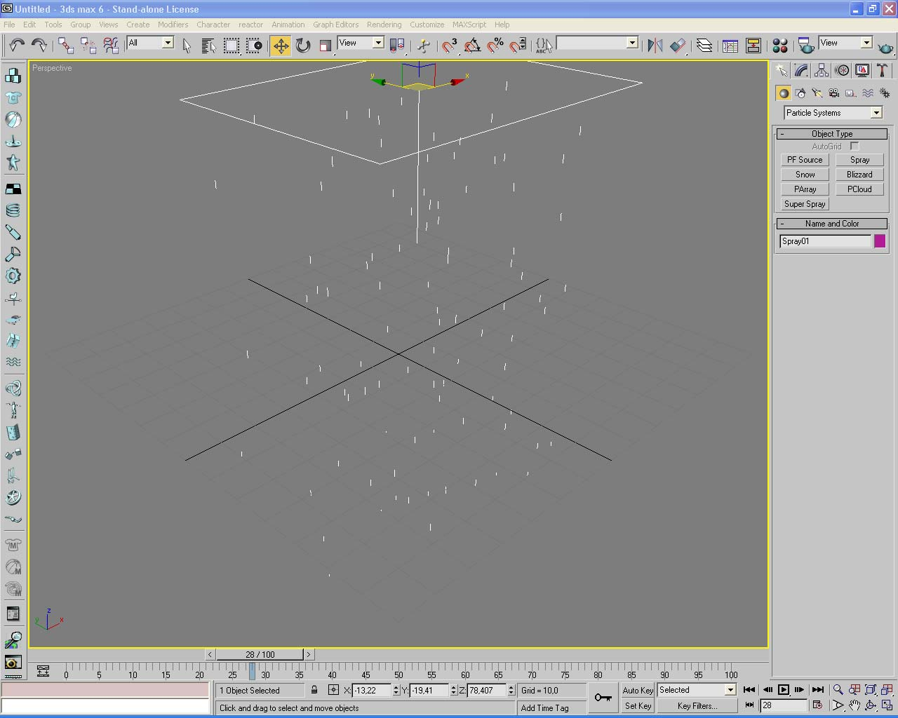Open the File menu
Image resolution: width=898 pixels, height=718 pixels.
[9, 25]
